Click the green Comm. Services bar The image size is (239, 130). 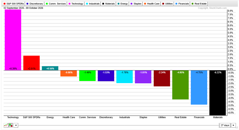click(x=88, y=76)
